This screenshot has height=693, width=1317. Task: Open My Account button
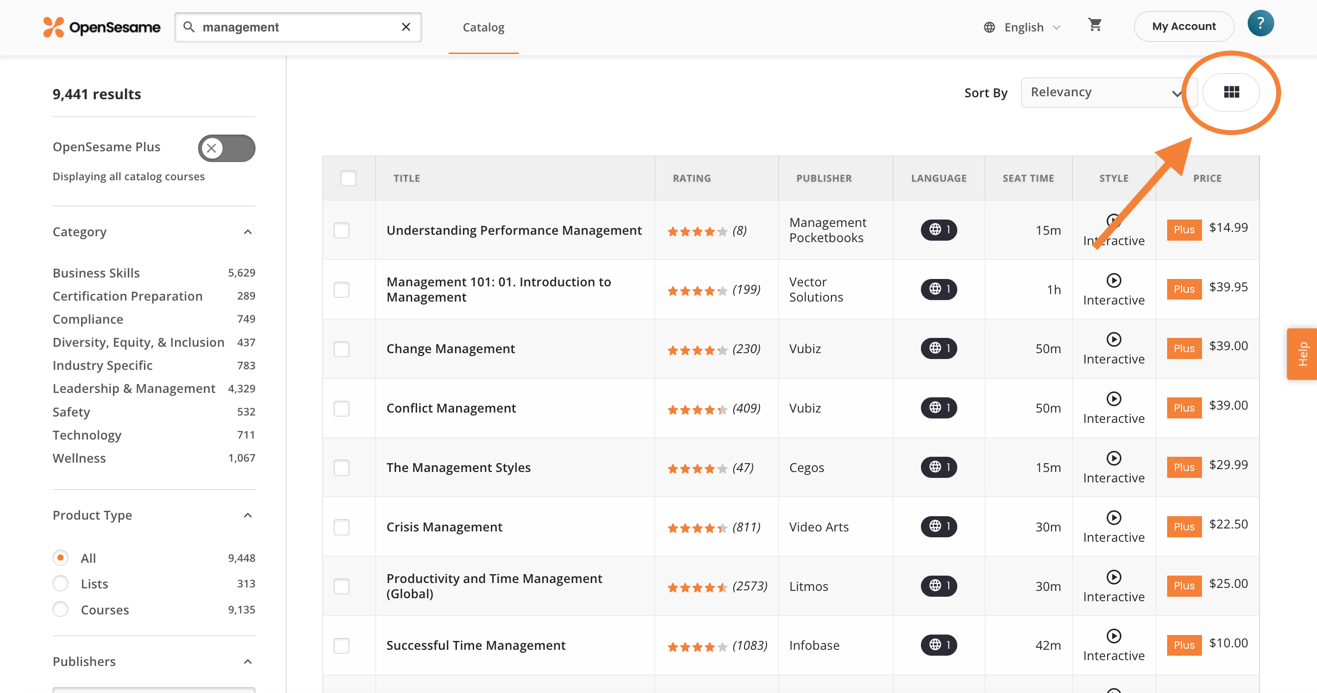[x=1183, y=27]
